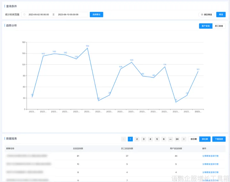
Task: Toggle report grouping to 按日期
Action: pos(194,139)
